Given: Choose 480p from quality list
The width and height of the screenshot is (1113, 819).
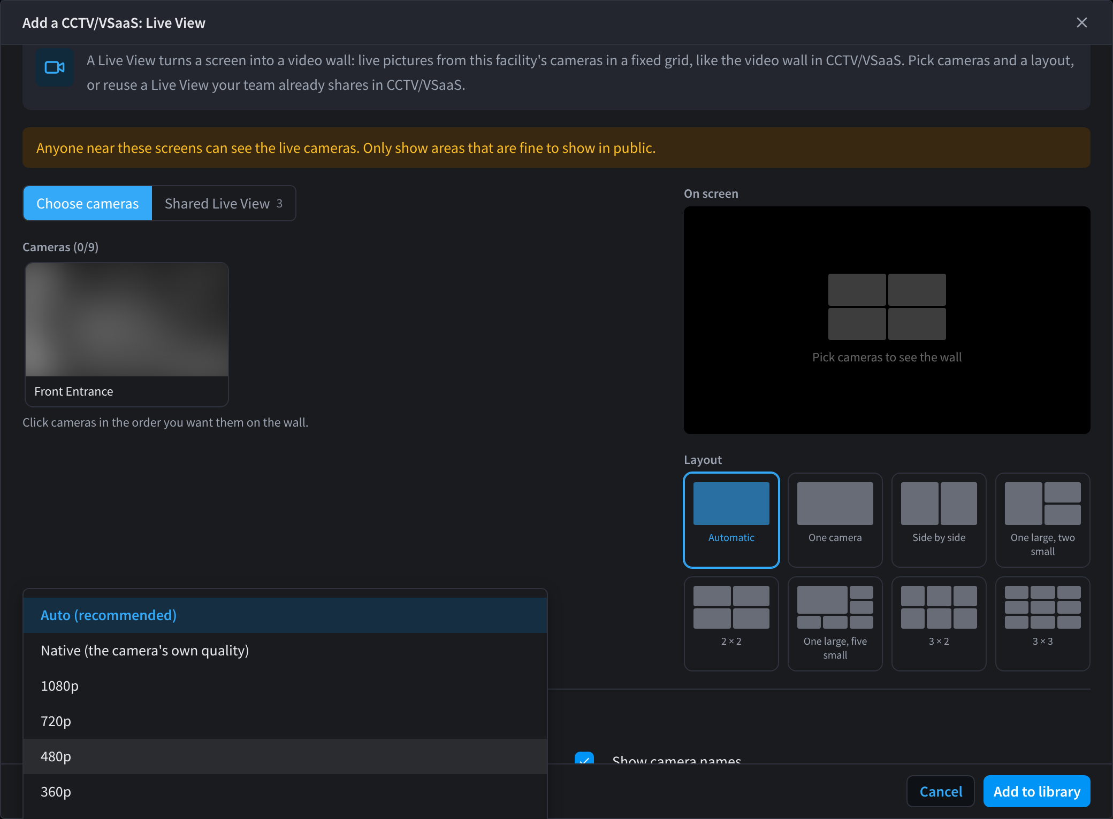Looking at the screenshot, I should [x=285, y=756].
